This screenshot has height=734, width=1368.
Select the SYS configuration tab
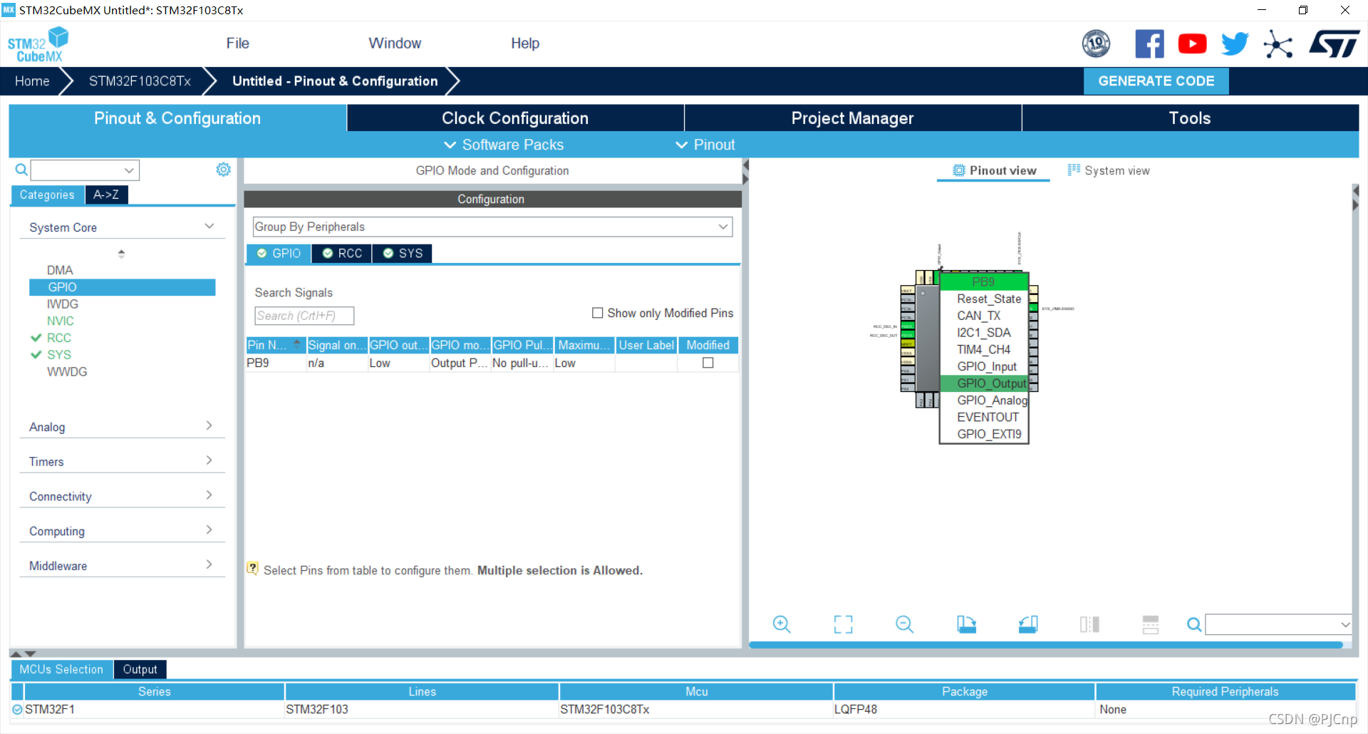403,254
